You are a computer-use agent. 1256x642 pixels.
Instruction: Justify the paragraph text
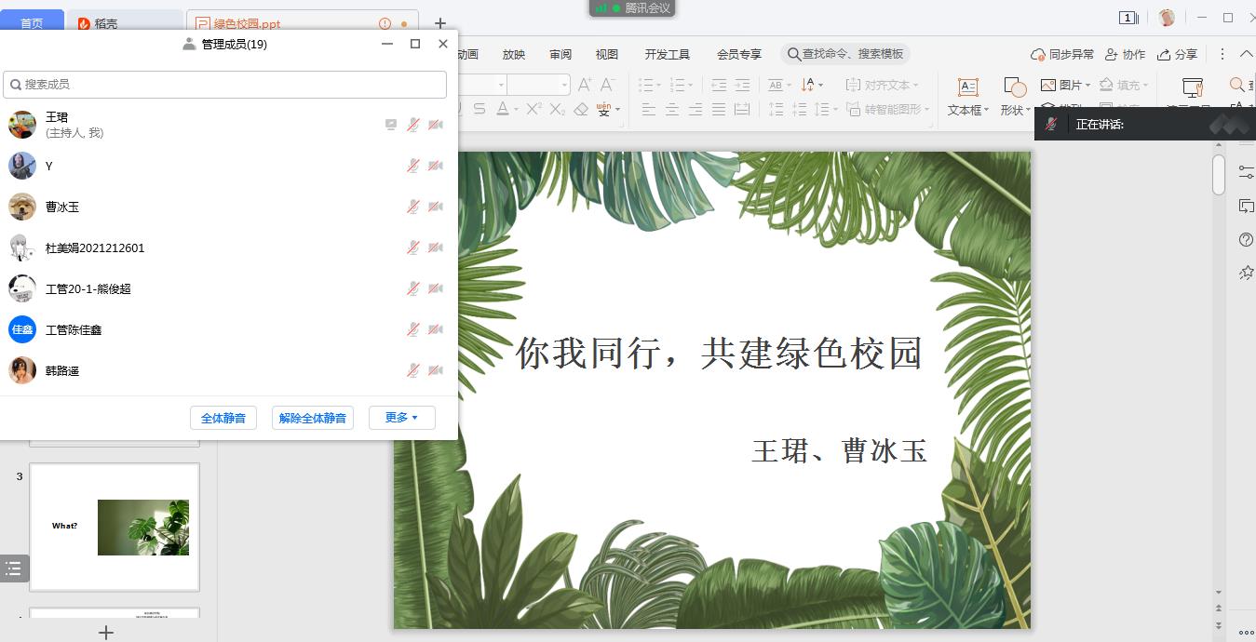719,109
